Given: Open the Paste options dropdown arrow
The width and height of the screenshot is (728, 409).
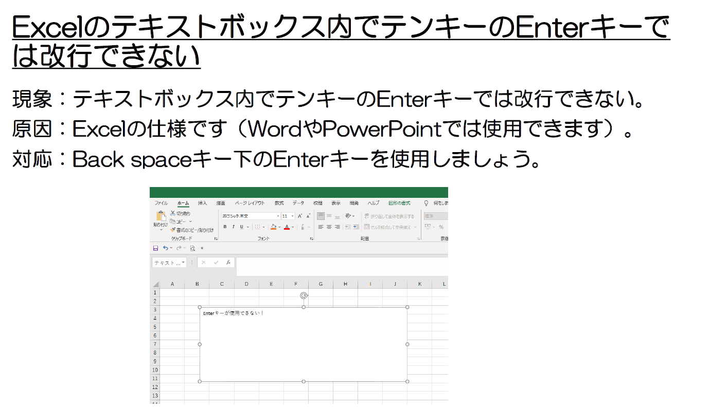Looking at the screenshot, I should pos(161,230).
